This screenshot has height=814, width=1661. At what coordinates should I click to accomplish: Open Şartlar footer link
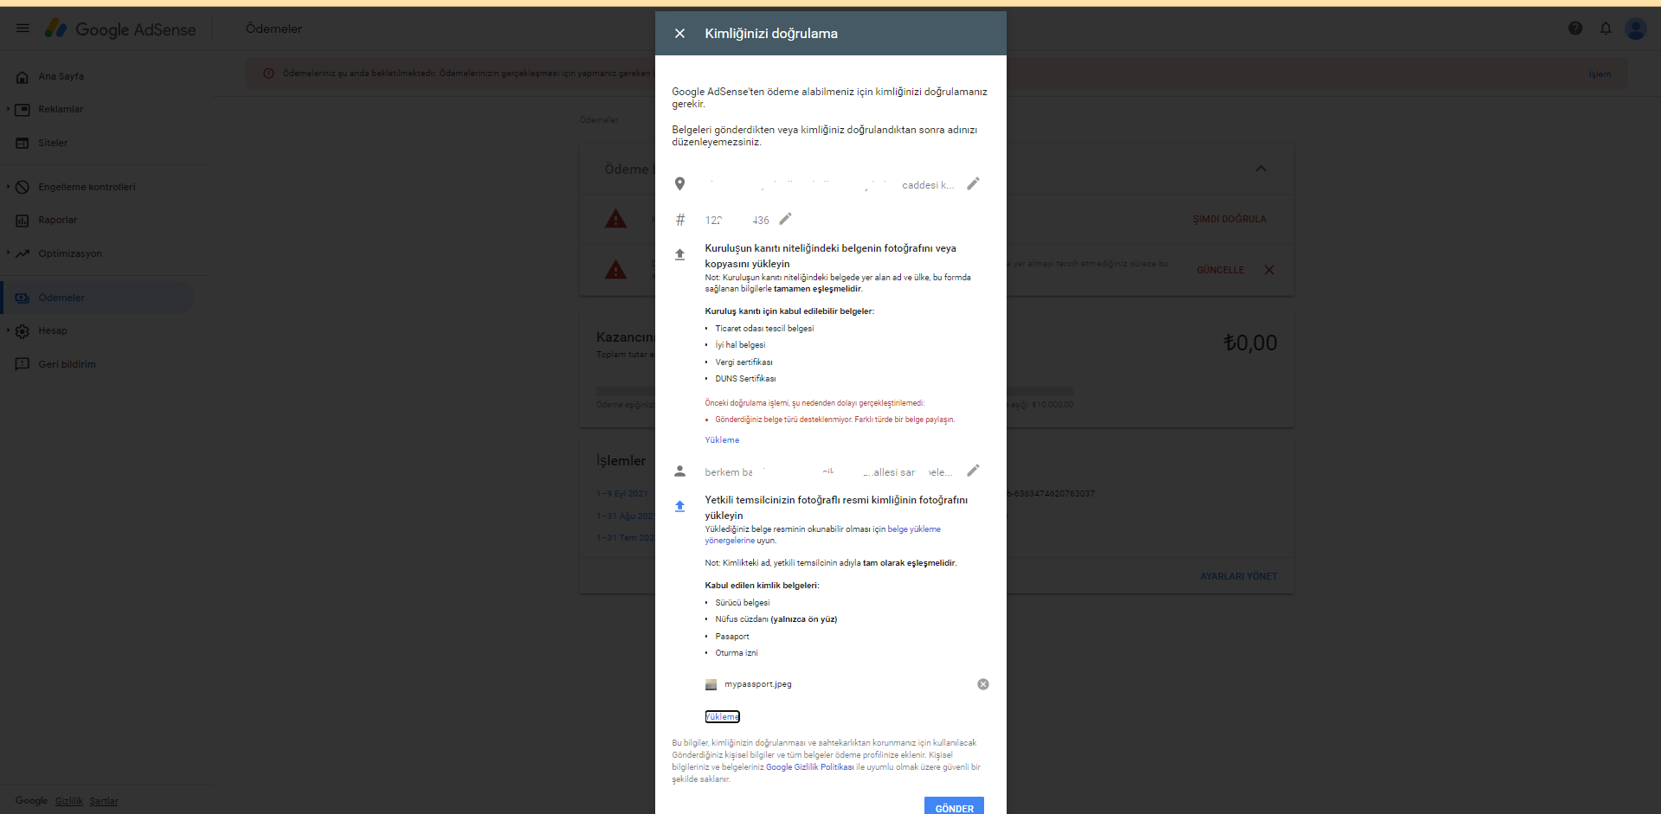(104, 801)
